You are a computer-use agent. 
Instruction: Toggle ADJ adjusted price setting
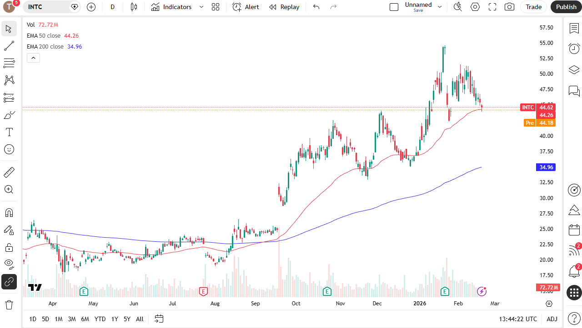tap(552, 319)
